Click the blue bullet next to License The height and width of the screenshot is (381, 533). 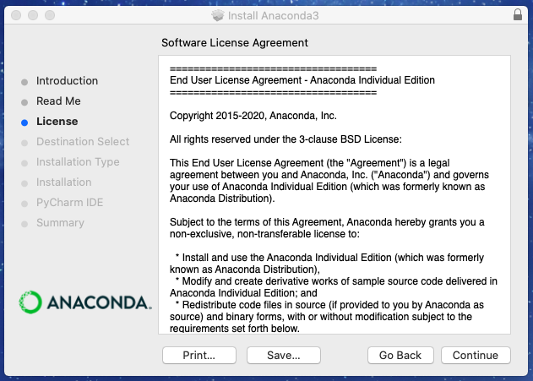coord(24,122)
